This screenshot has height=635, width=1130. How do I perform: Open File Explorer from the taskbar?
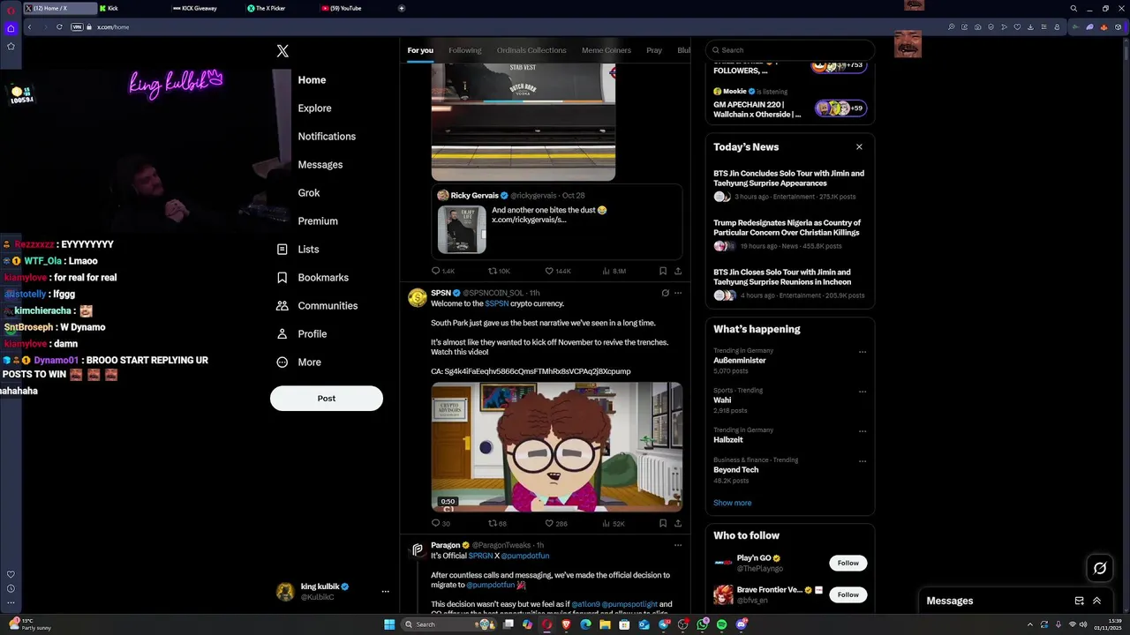click(605, 624)
